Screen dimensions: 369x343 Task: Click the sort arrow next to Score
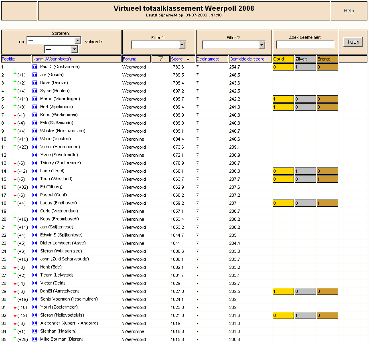(188, 59)
